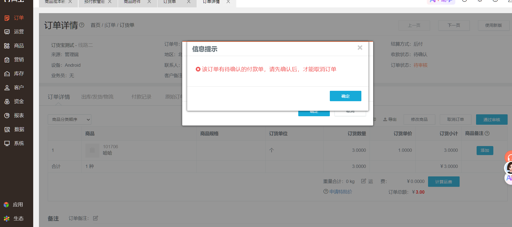The image size is (512, 227).
Task: Open the headset customer service floating icon
Action: pos(509,157)
